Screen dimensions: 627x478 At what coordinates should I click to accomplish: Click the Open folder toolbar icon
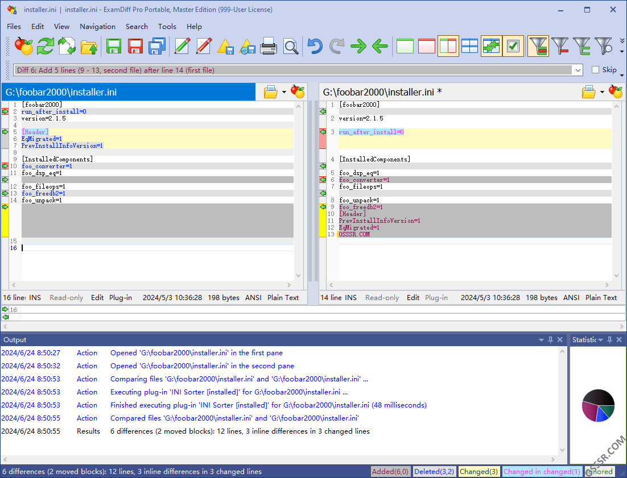pyautogui.click(x=89, y=47)
